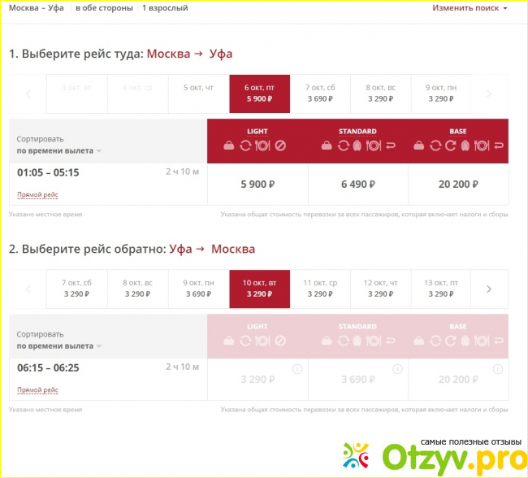The image size is (528, 478).
Task: Open info icon on 3 290 ₽ fare
Action: point(297,369)
